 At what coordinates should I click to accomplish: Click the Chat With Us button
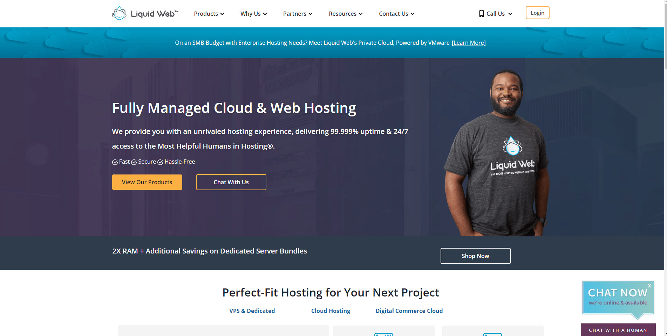(x=231, y=182)
